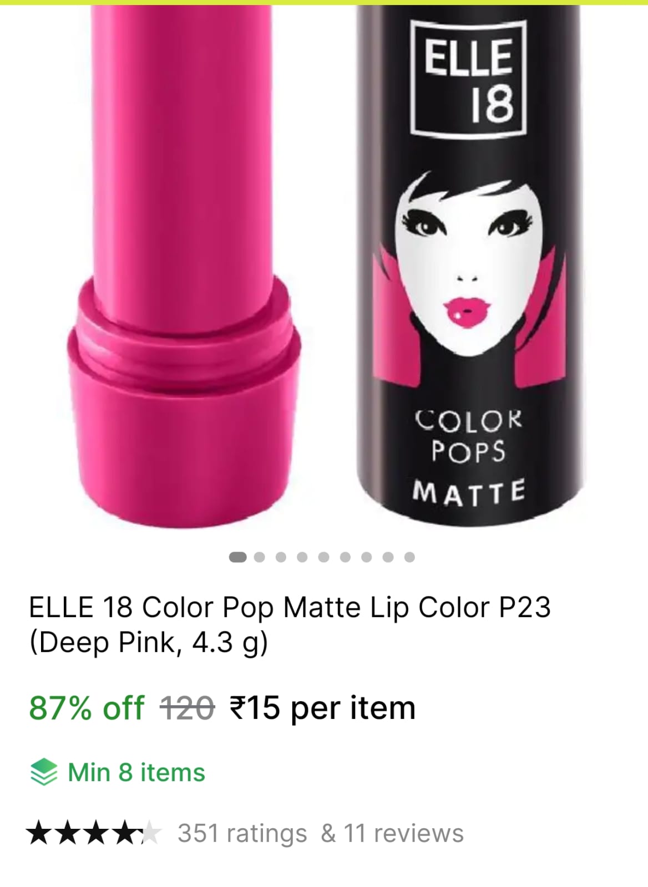
Task: Jump to the second image carousel dot
Action: [x=259, y=557]
